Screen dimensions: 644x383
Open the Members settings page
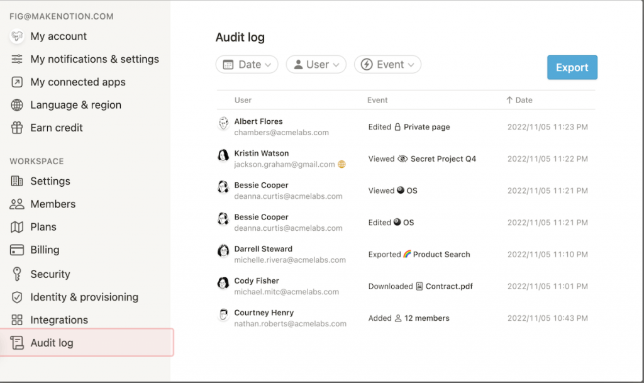pyautogui.click(x=53, y=204)
